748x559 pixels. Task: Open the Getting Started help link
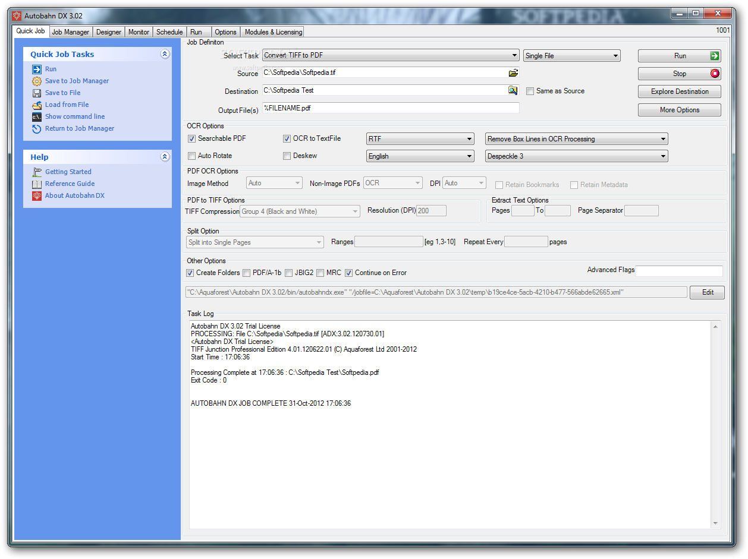pos(68,172)
